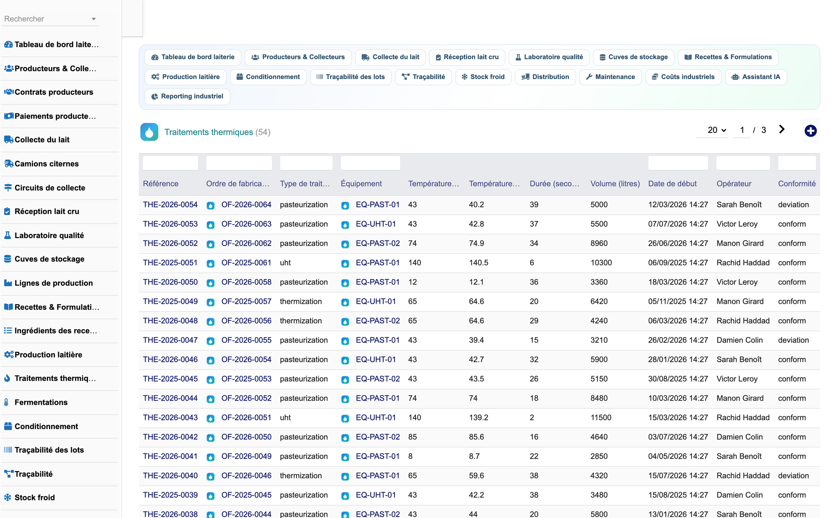Open the Maintenance tab
The height and width of the screenshot is (518, 838).
point(610,77)
